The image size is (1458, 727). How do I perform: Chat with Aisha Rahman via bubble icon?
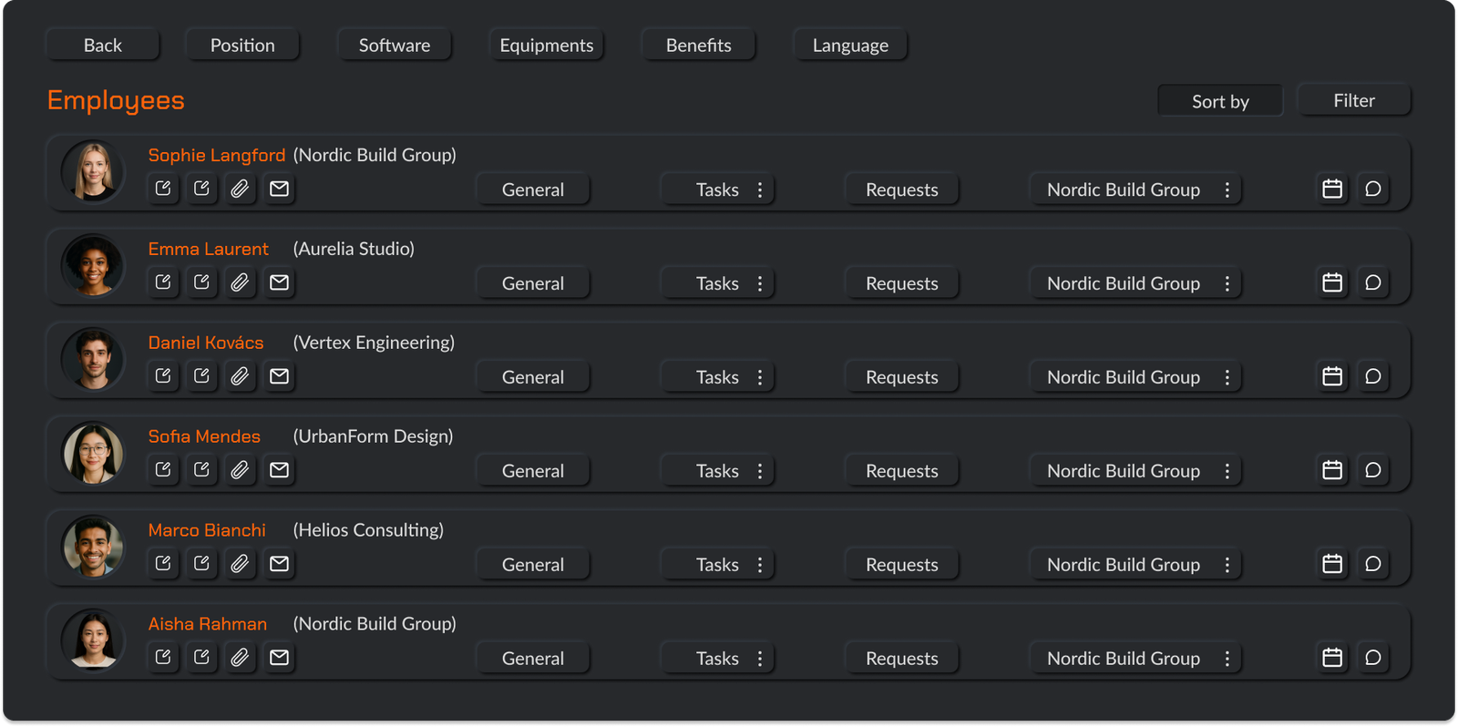tap(1373, 658)
